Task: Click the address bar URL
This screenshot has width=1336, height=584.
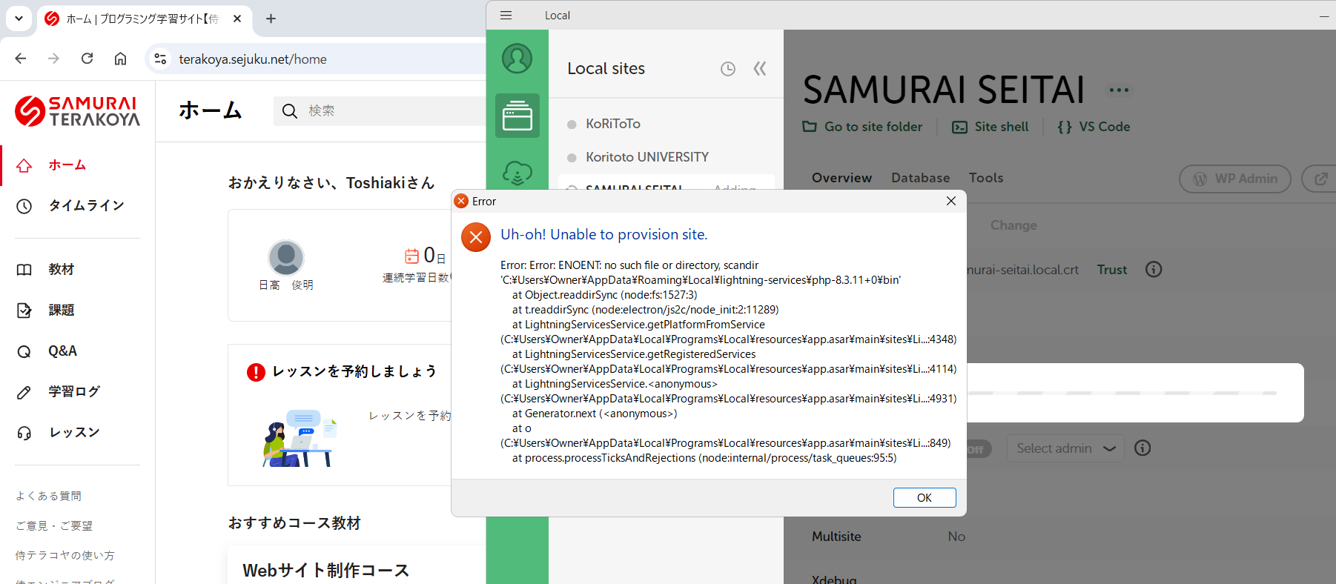Action: coord(252,59)
